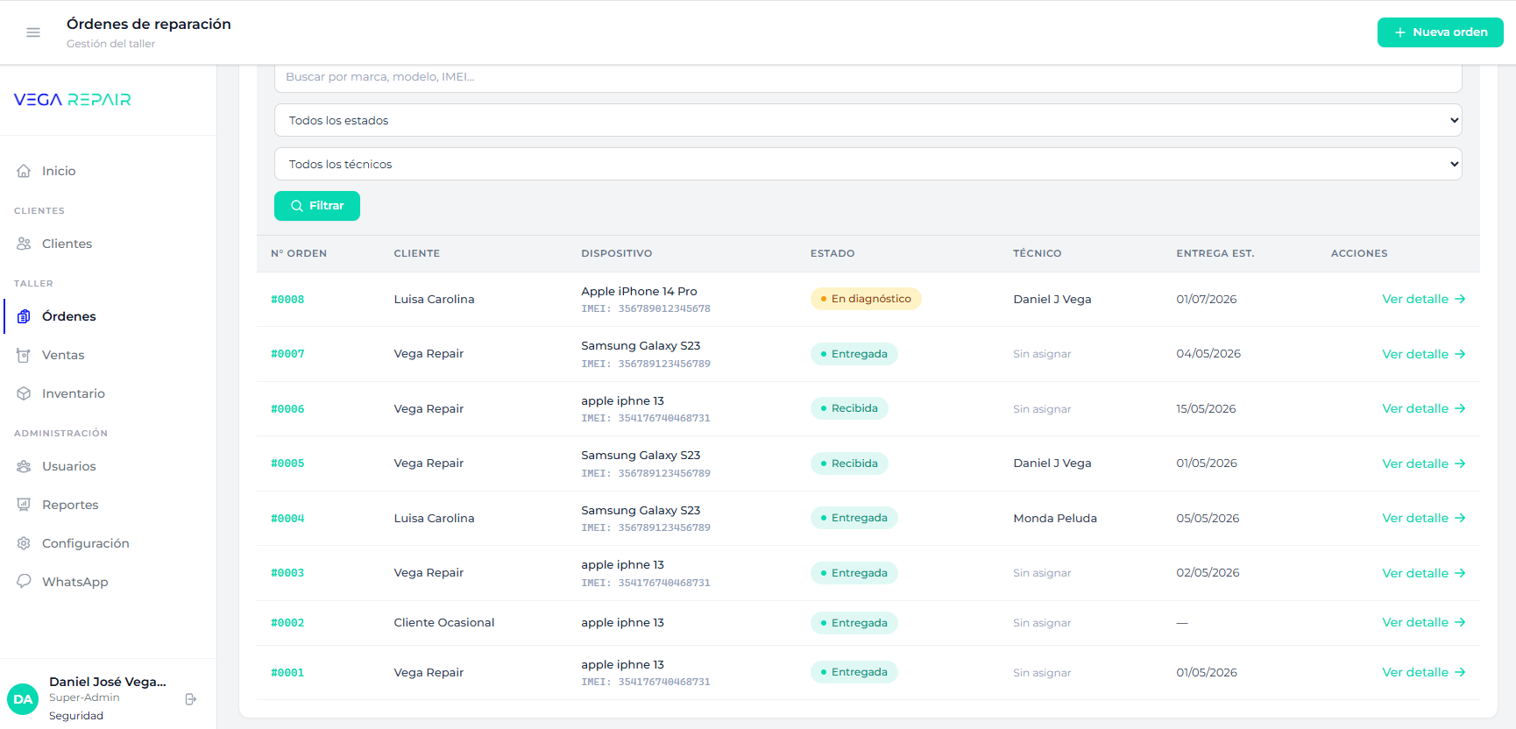Open Configuración settings
Viewport: 1516px width, 729px height.
tap(109, 543)
